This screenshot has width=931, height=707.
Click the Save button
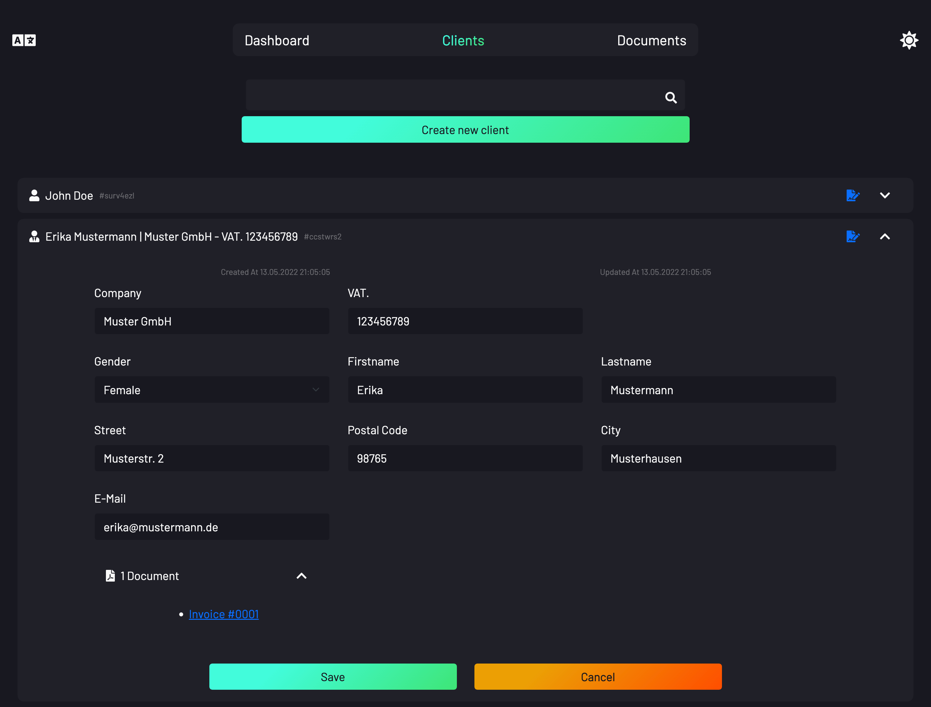point(332,677)
